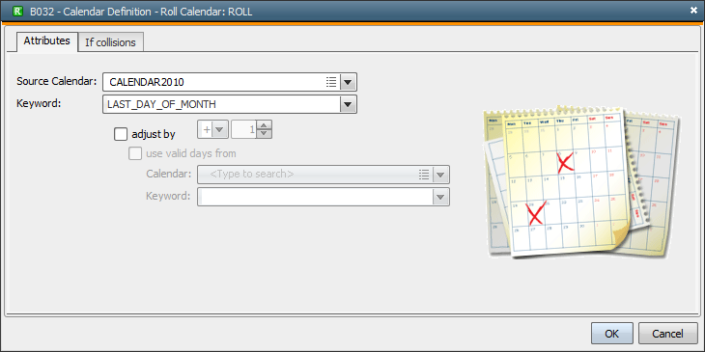Switch to the If collisions tab
The width and height of the screenshot is (705, 352).
point(111,42)
